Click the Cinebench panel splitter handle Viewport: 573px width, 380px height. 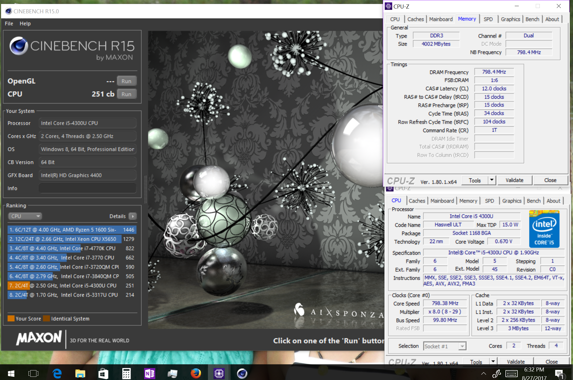(145, 189)
